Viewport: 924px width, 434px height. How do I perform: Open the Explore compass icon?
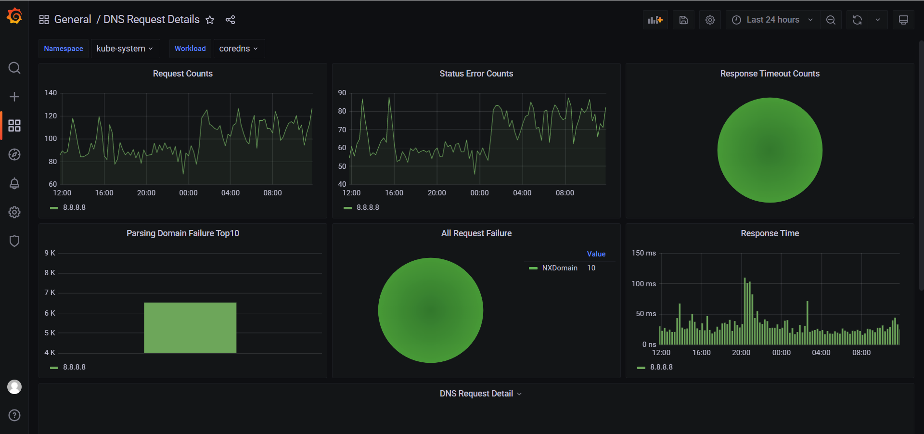click(14, 154)
